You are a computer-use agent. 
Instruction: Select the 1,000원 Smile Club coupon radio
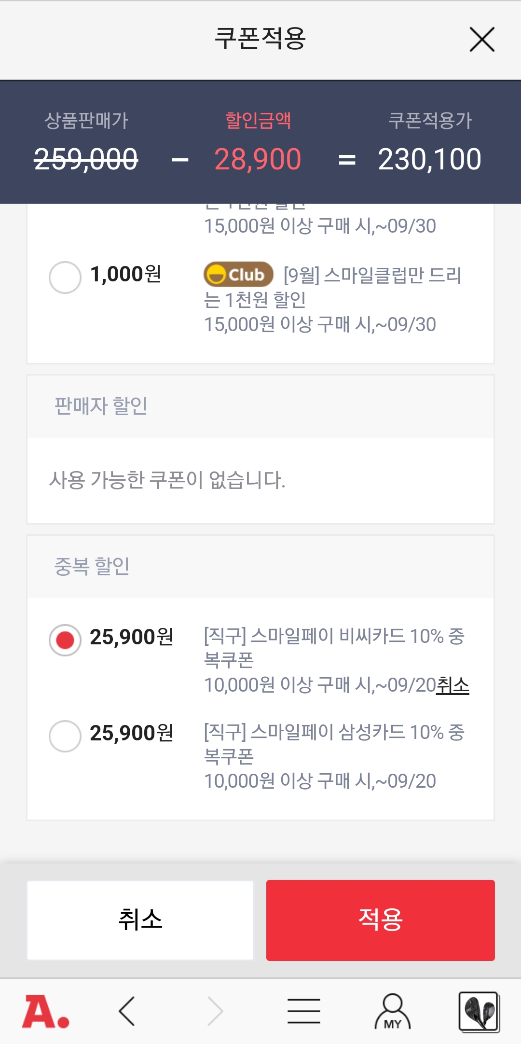pyautogui.click(x=65, y=278)
